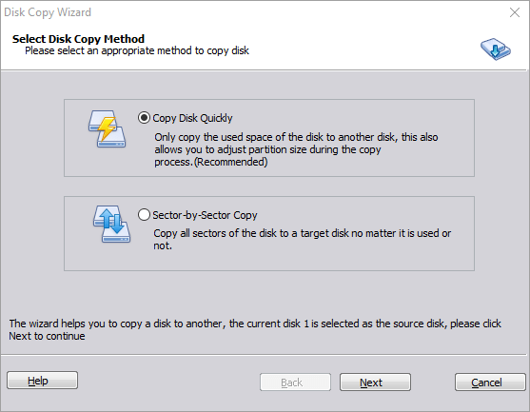The height and width of the screenshot is (412, 530).
Task: Click the wizard hint text about source disk
Action: click(x=255, y=329)
